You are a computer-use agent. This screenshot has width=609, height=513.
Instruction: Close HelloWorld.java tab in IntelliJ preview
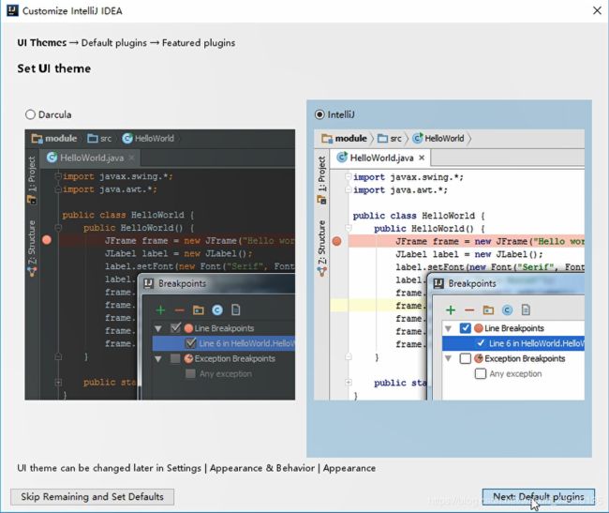point(422,158)
